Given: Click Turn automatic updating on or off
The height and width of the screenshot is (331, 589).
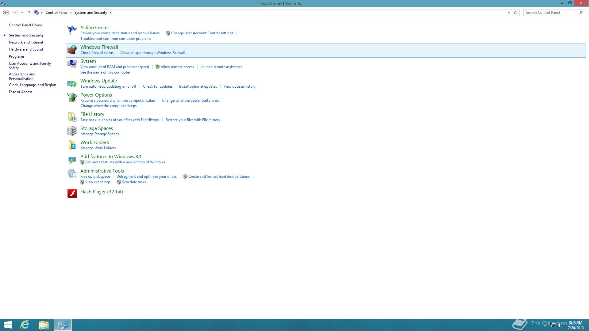Looking at the screenshot, I should pos(108,86).
